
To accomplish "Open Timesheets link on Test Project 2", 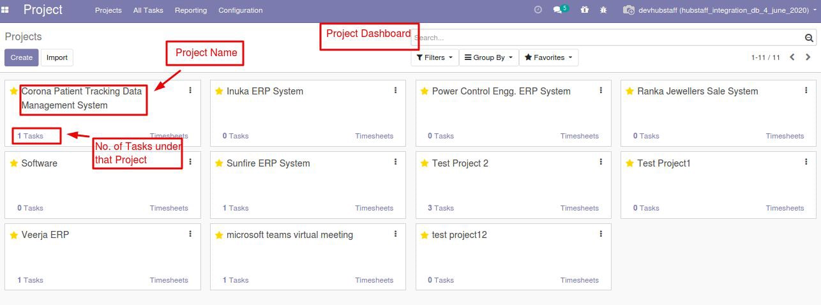I will (580, 208).
